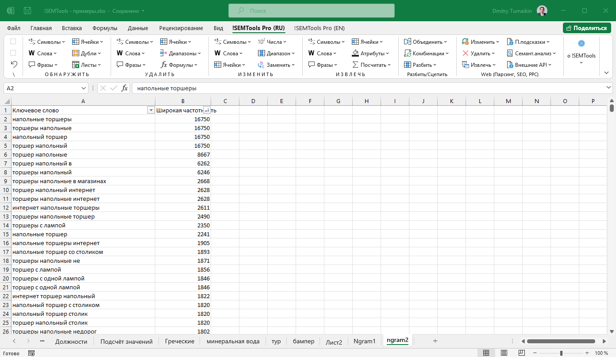This screenshot has width=616, height=357.
Task: Open the о !SEMTools info button
Action: [x=581, y=52]
